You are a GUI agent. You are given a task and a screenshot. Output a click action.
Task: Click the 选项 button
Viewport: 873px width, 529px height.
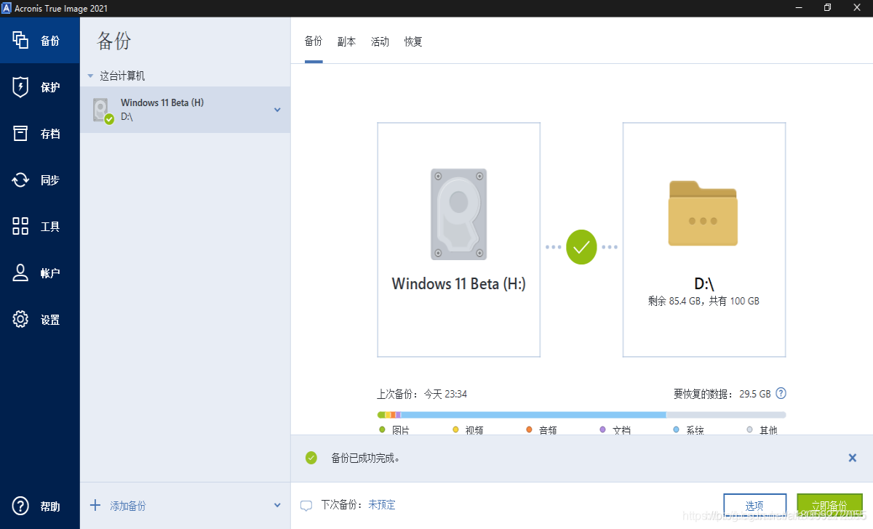click(755, 506)
